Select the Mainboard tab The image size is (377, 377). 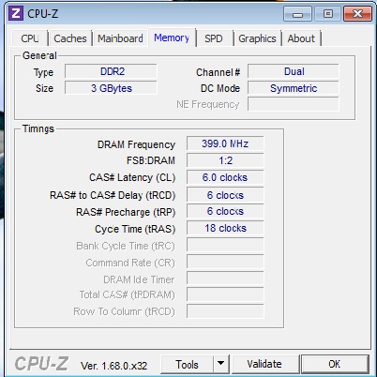click(120, 38)
